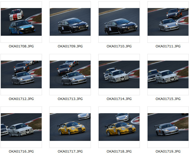
Task: Open the OKA01719.JPG thumbnail image
Action: pos(168,127)
